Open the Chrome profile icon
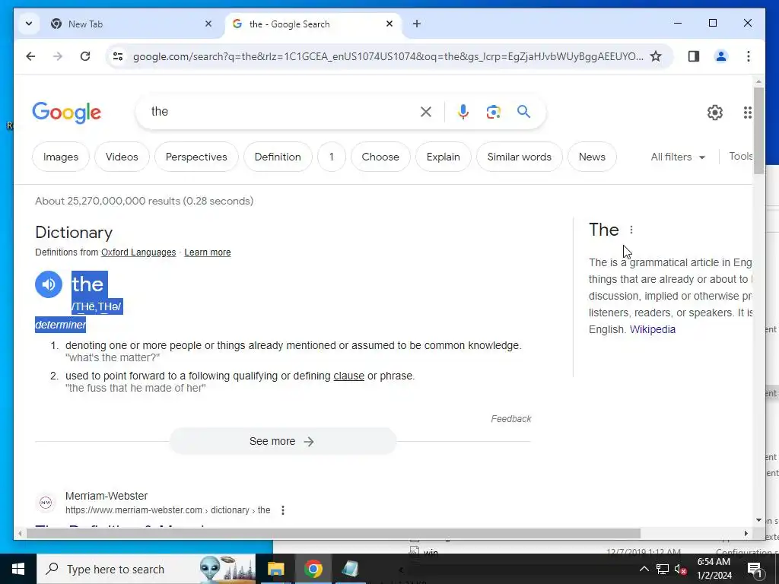Screen dimensions: 779x584 pos(721,56)
